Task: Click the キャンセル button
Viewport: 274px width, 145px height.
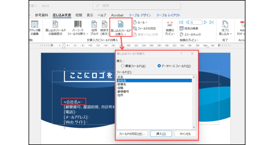Action: [185, 134]
